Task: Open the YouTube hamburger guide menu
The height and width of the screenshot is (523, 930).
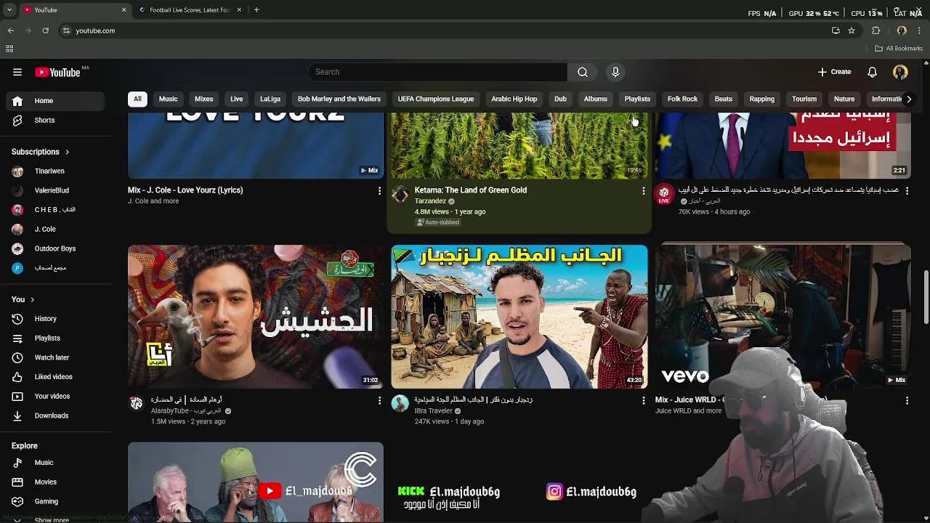Action: [x=17, y=72]
